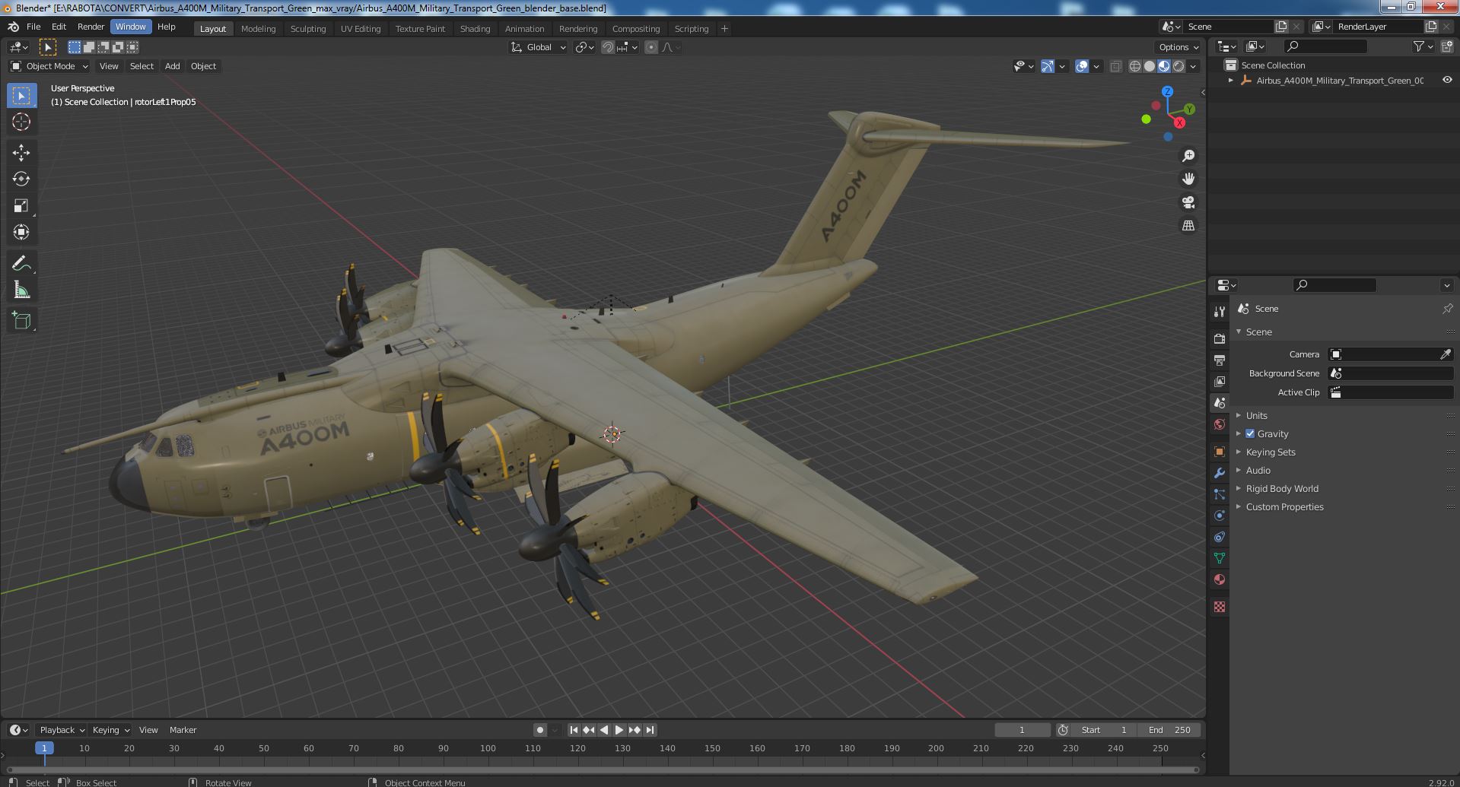Viewport: 1460px width, 787px height.
Task: Open the Playback dropdown
Action: [x=62, y=730]
